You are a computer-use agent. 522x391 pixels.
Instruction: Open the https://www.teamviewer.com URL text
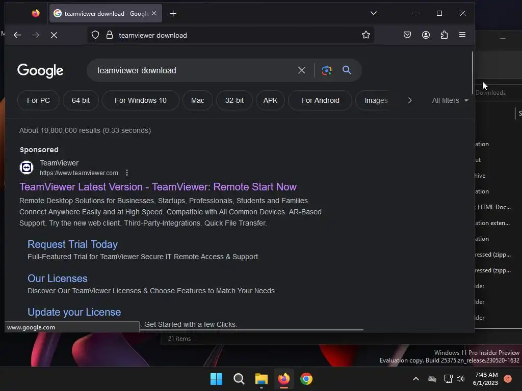[x=79, y=173]
